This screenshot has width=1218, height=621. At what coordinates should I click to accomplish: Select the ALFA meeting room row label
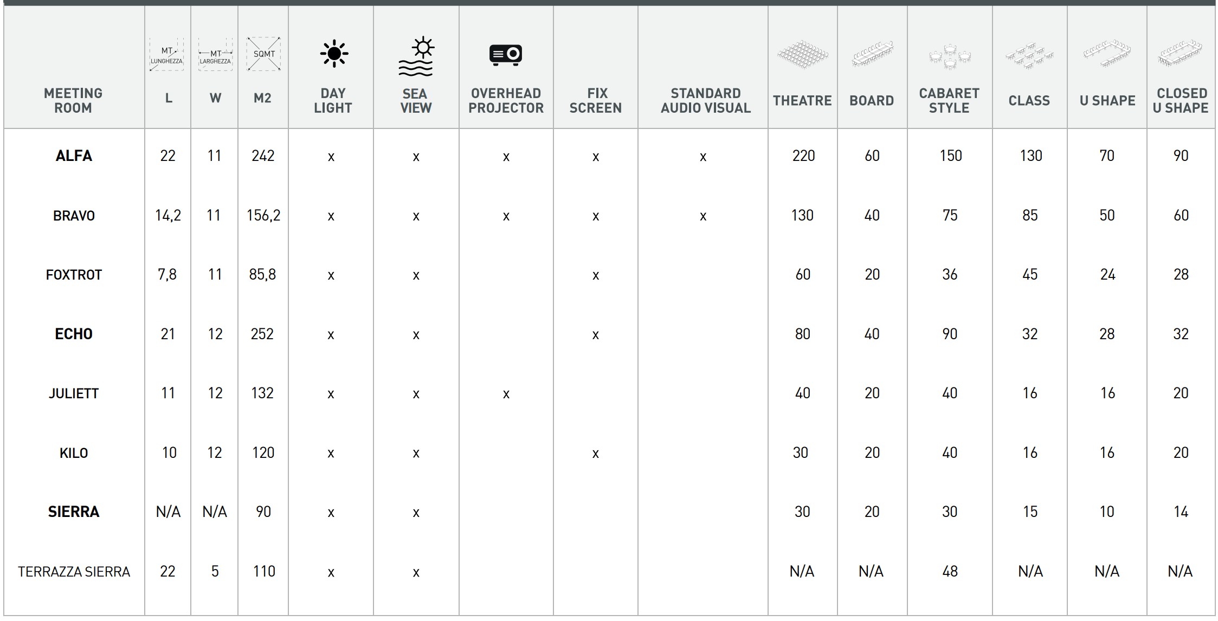(x=74, y=156)
